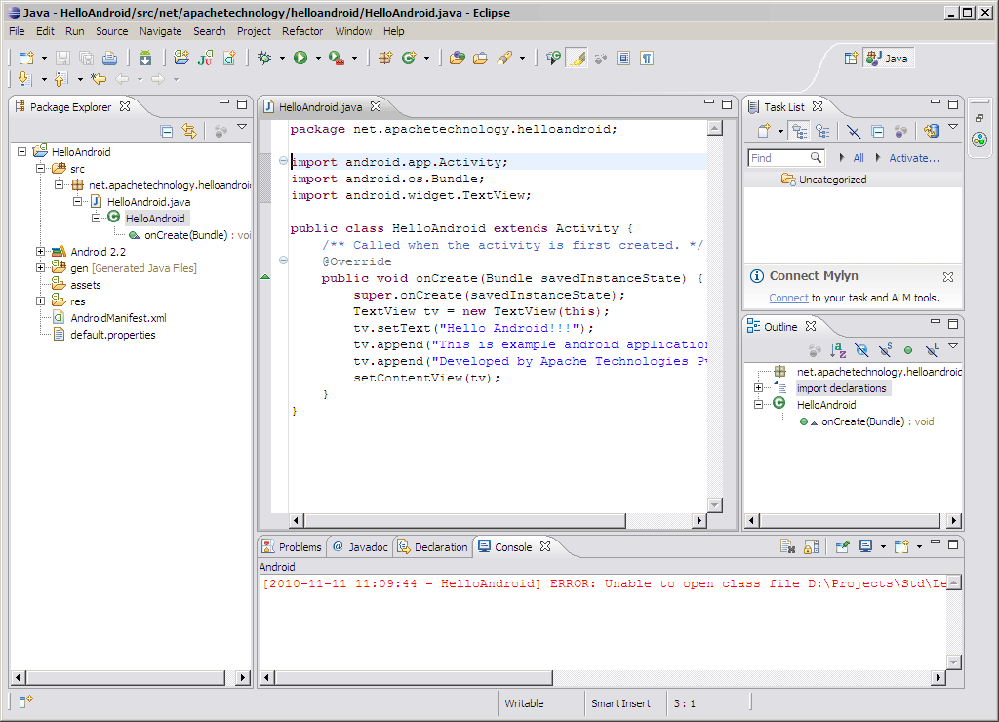Click Clear Console icon in Console view
Viewport: 999px width, 722px height.
point(788,546)
